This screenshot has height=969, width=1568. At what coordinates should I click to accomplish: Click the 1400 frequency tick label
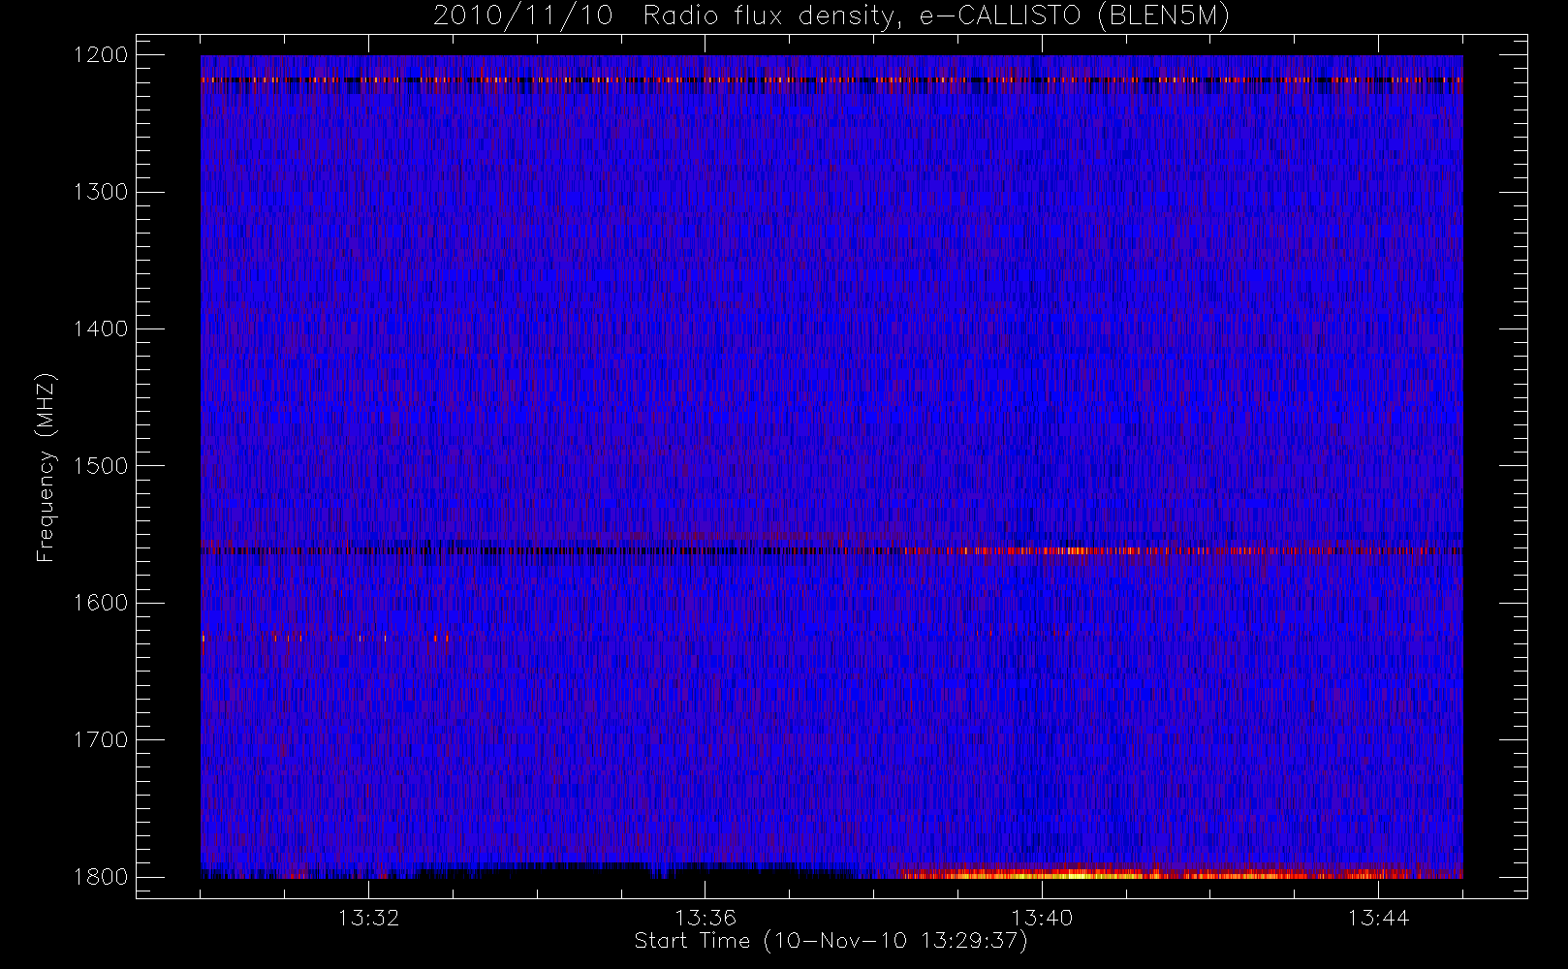click(101, 328)
